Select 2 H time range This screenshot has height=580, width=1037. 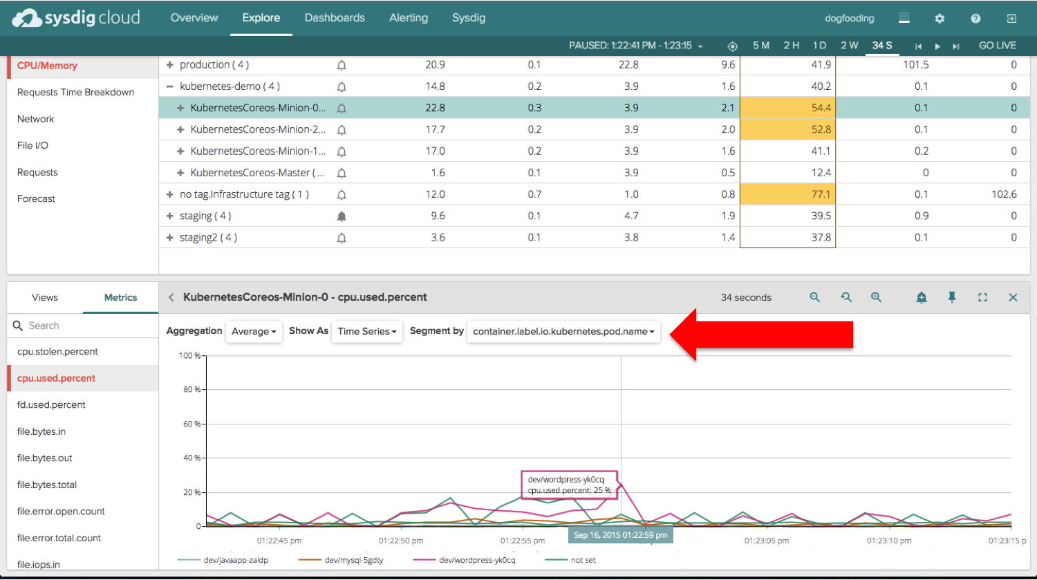click(x=792, y=46)
